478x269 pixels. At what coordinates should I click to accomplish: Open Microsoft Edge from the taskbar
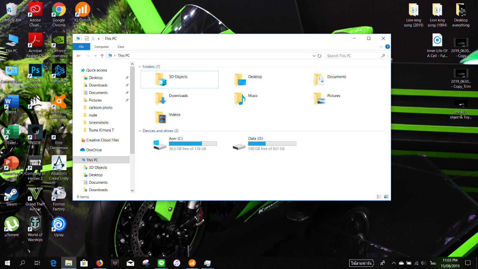tap(53, 263)
